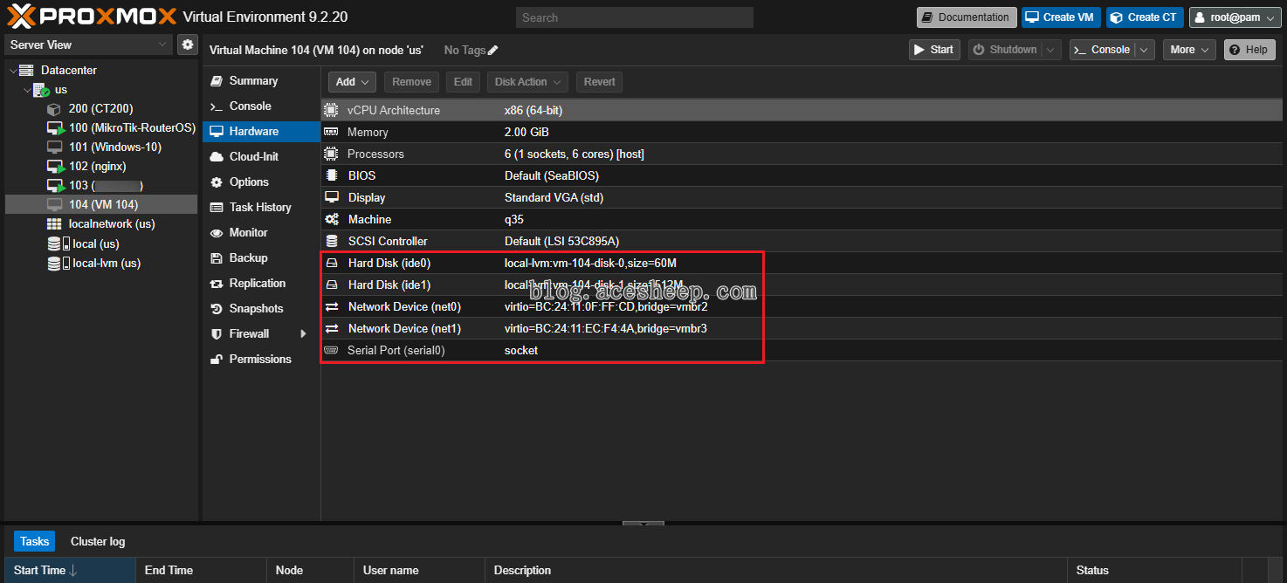This screenshot has width=1287, height=583.
Task: Open the Hardware section
Action: 262,132
